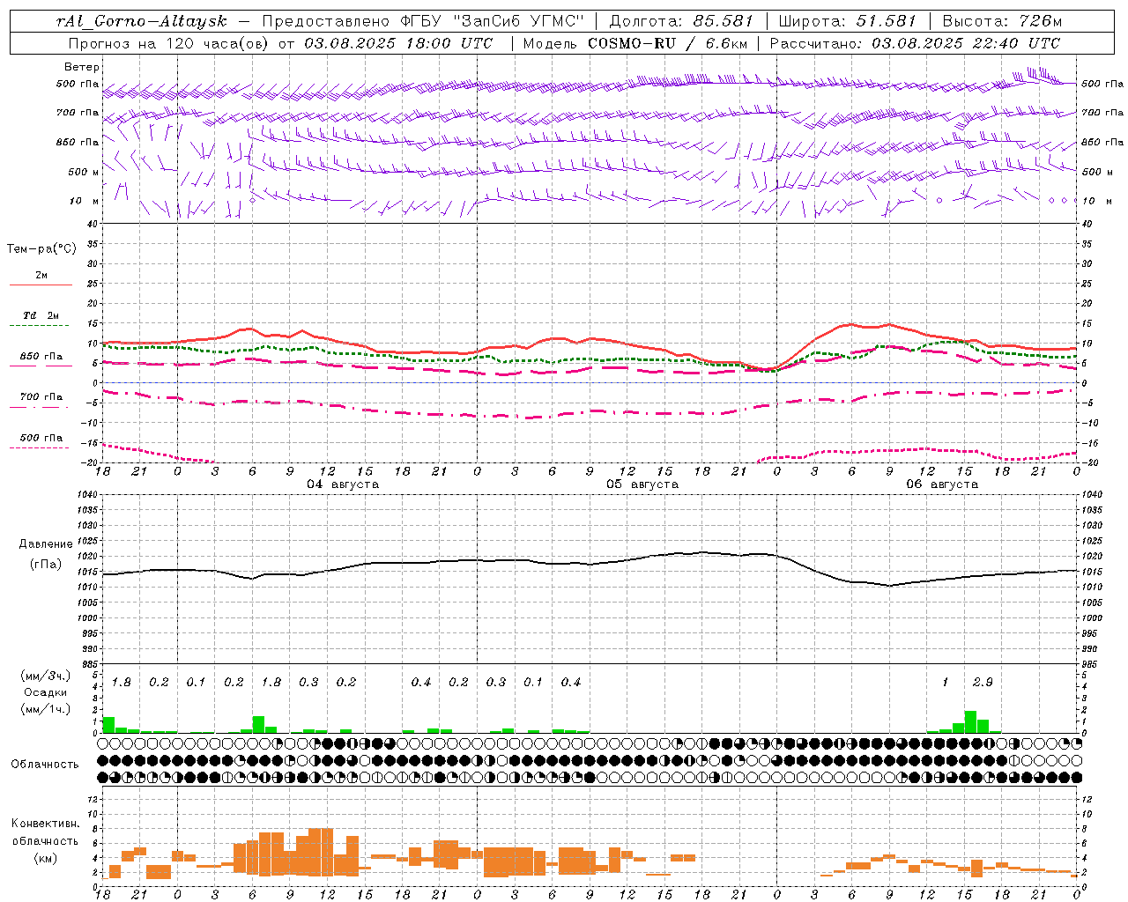This screenshot has height=902, width=1128.
Task: Click the 05 августа date label
Action: click(x=642, y=484)
